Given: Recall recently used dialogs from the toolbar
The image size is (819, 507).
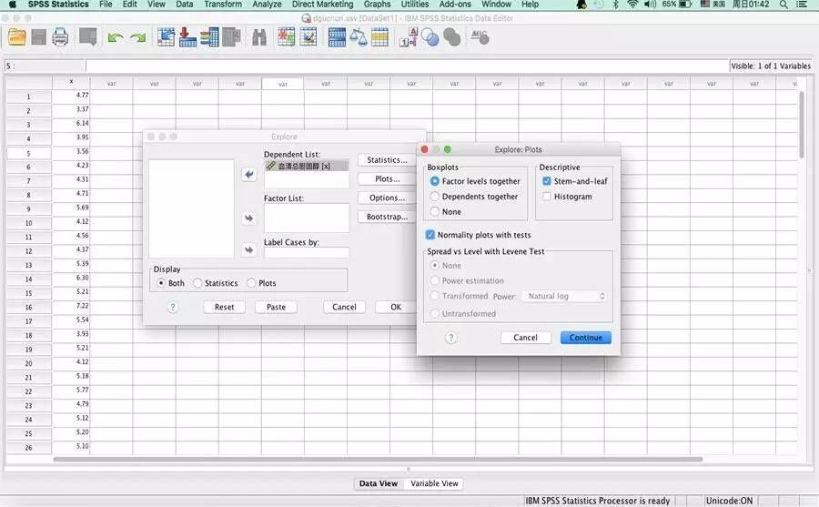Looking at the screenshot, I should [x=87, y=37].
